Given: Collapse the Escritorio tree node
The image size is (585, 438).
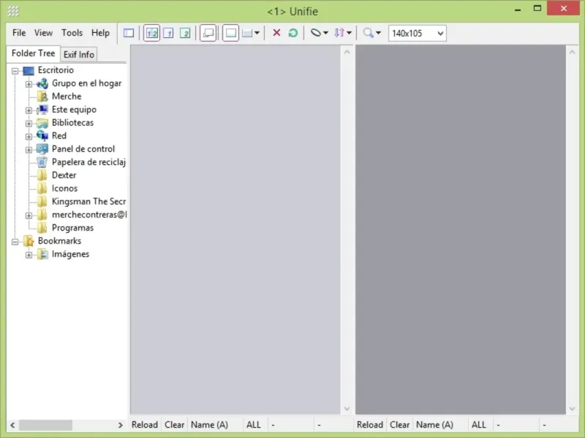Looking at the screenshot, I should pyautogui.click(x=15, y=71).
